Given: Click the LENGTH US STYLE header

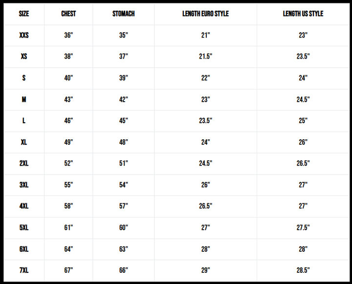Looking at the screenshot, I should coord(303,14).
